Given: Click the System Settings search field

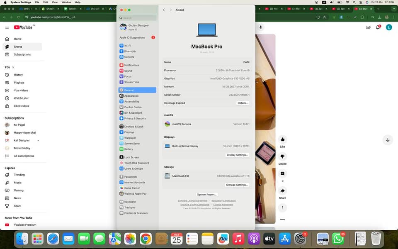Looking at the screenshot, I should coord(138,18).
